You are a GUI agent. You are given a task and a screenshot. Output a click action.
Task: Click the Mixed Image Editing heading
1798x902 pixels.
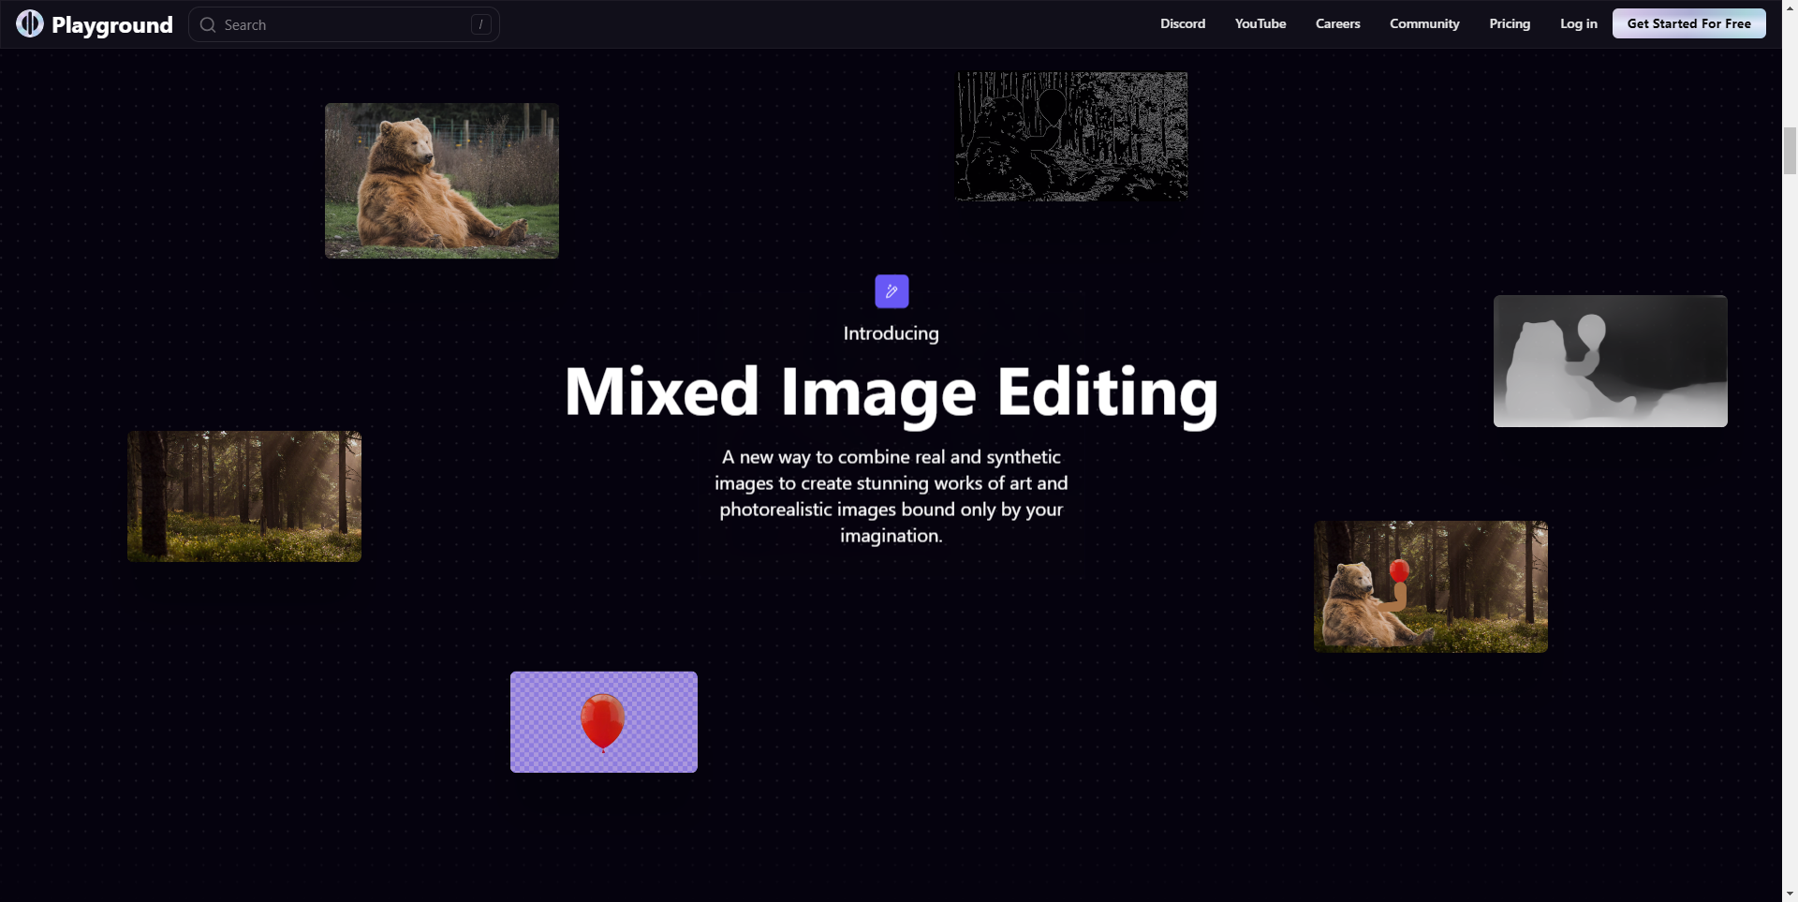(892, 393)
